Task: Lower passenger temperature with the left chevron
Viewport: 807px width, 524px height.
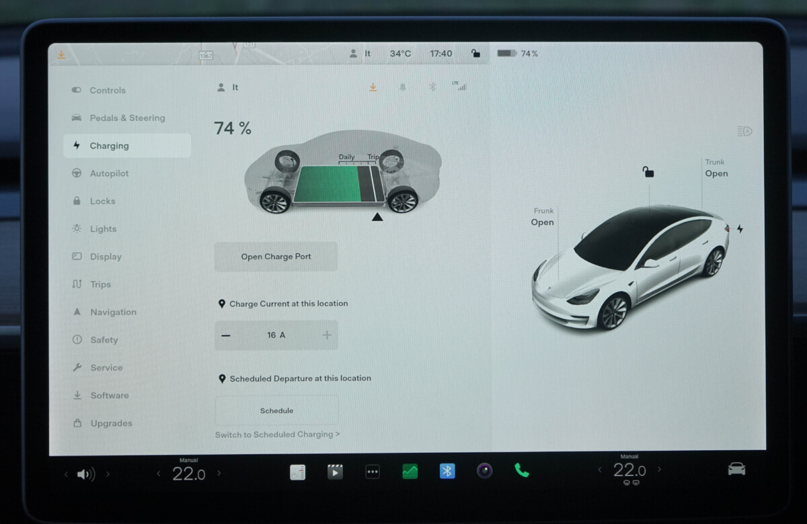Action: tap(601, 470)
